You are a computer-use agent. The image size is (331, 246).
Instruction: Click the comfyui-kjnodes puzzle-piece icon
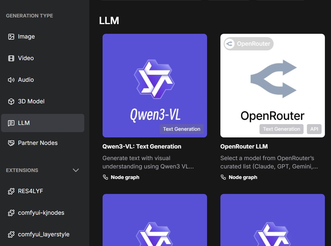tap(11, 213)
